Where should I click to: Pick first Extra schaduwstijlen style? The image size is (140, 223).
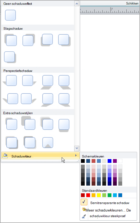(11, 124)
